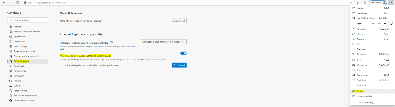Open Downloads in the three-dot menu
Screen dimensions: 395x107
(372, 39)
